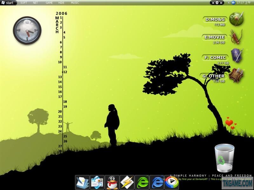Click the G: OTHER drive label
Image resolution: width=254 pixels, height=190 pixels.
pyautogui.click(x=213, y=76)
